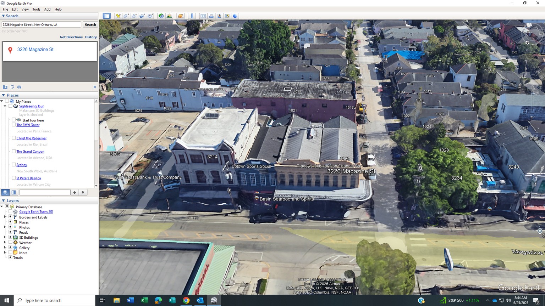
Task: Clear search results with the blue X
Action: click(95, 87)
